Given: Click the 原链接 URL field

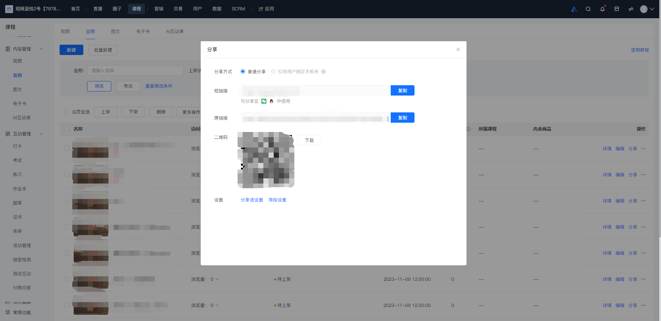Looking at the screenshot, I should (x=315, y=118).
